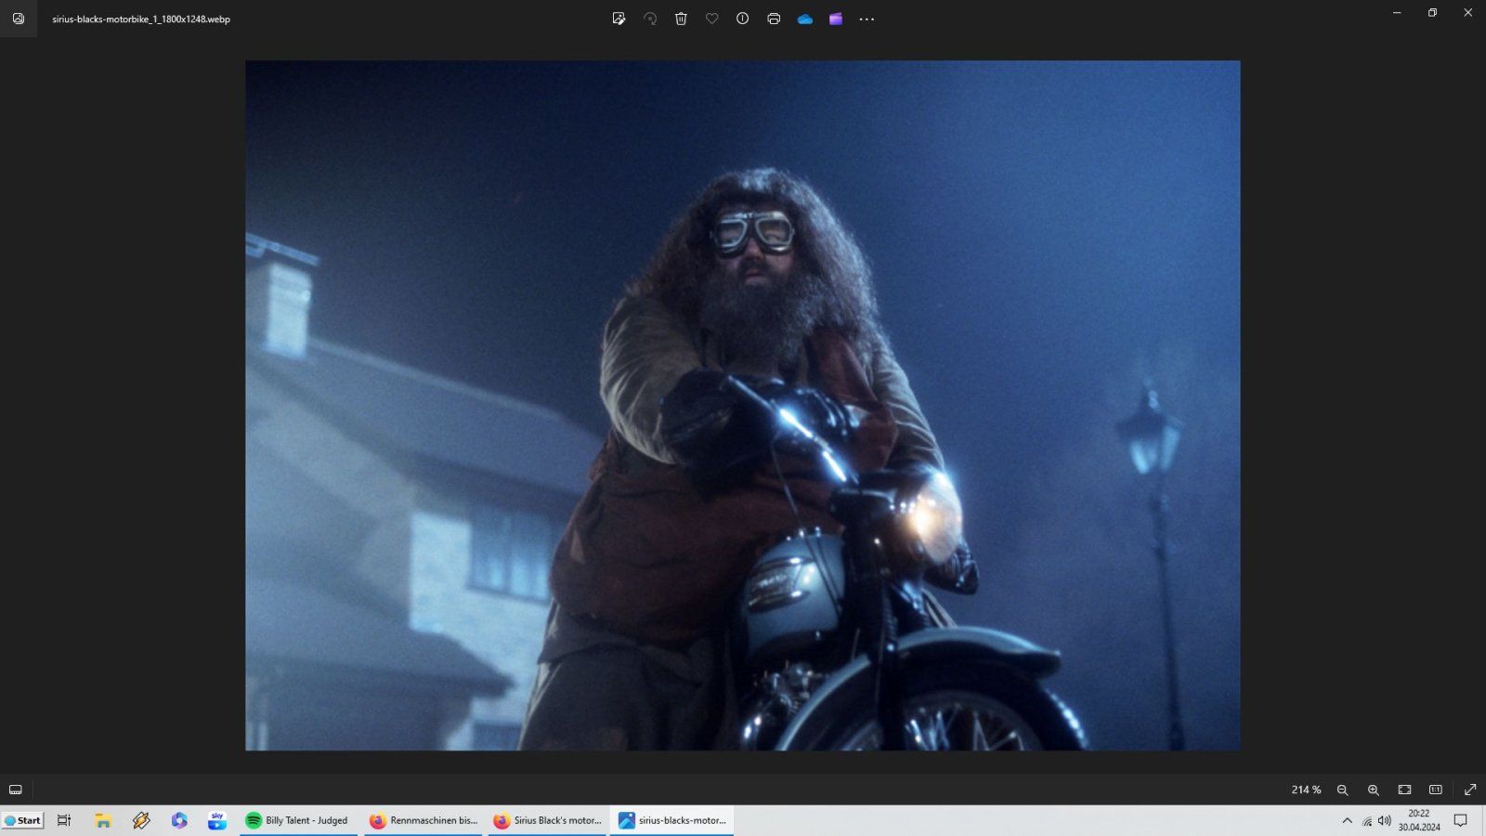Minimize the Photos window
The height and width of the screenshot is (836, 1486).
(x=1397, y=12)
